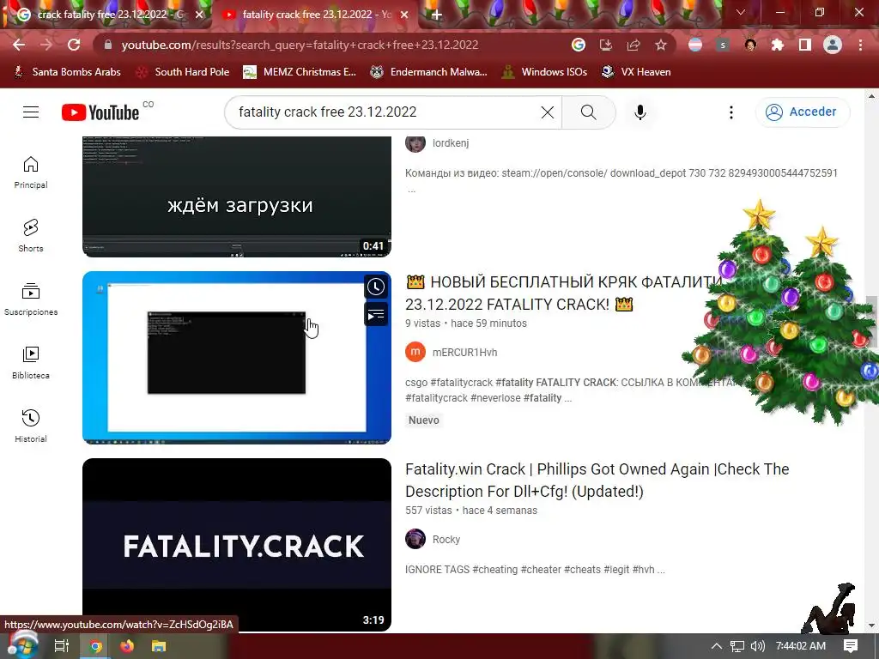The image size is (879, 659).
Task: Add video to queue icon
Action: pyautogui.click(x=376, y=315)
